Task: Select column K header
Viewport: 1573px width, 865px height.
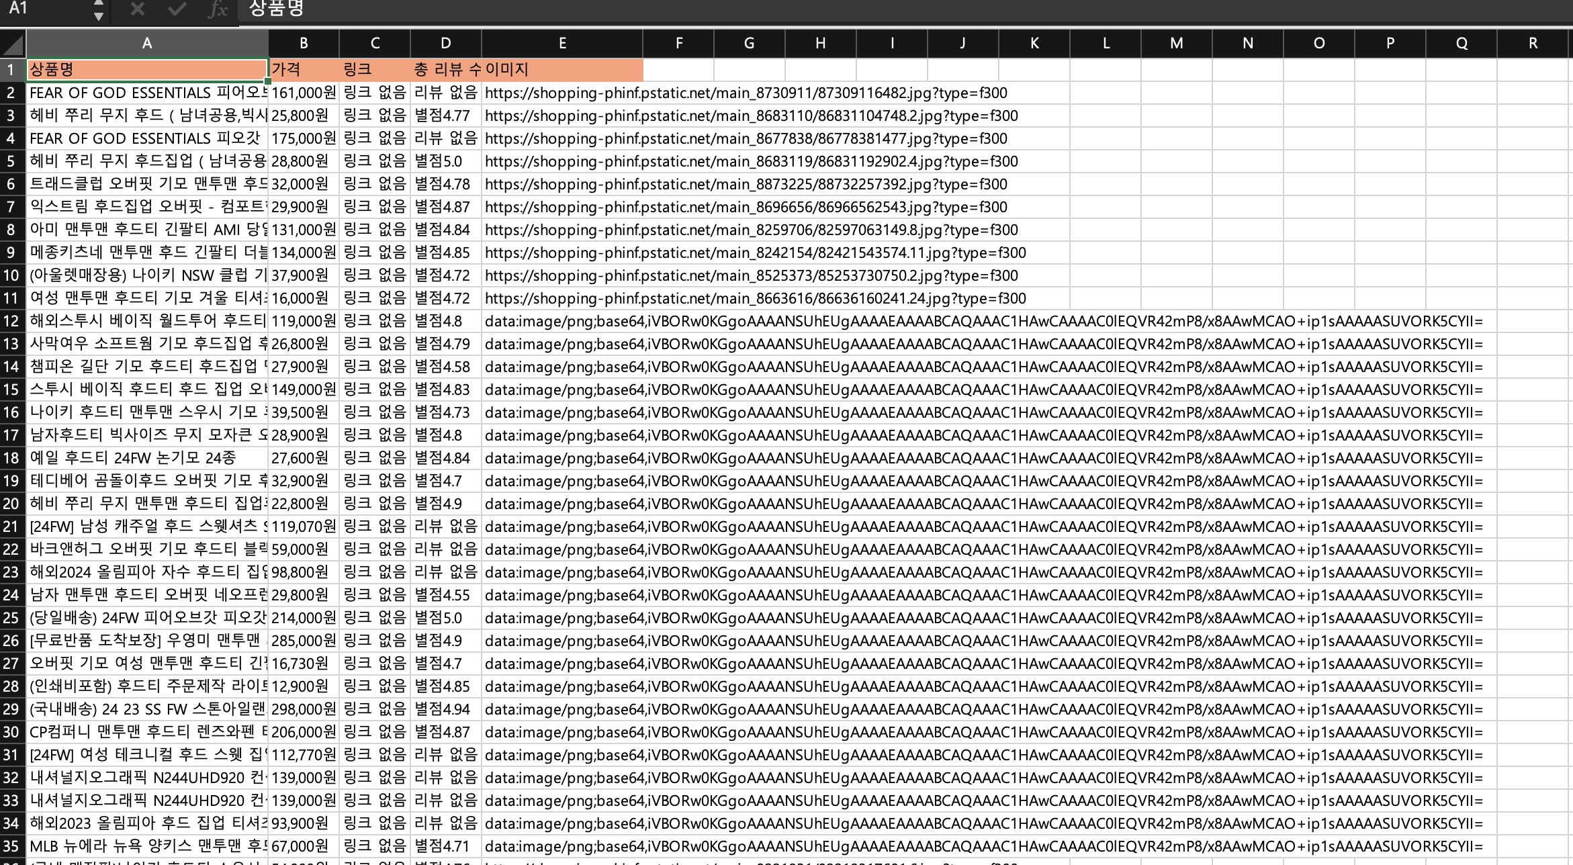Action: click(x=1034, y=44)
